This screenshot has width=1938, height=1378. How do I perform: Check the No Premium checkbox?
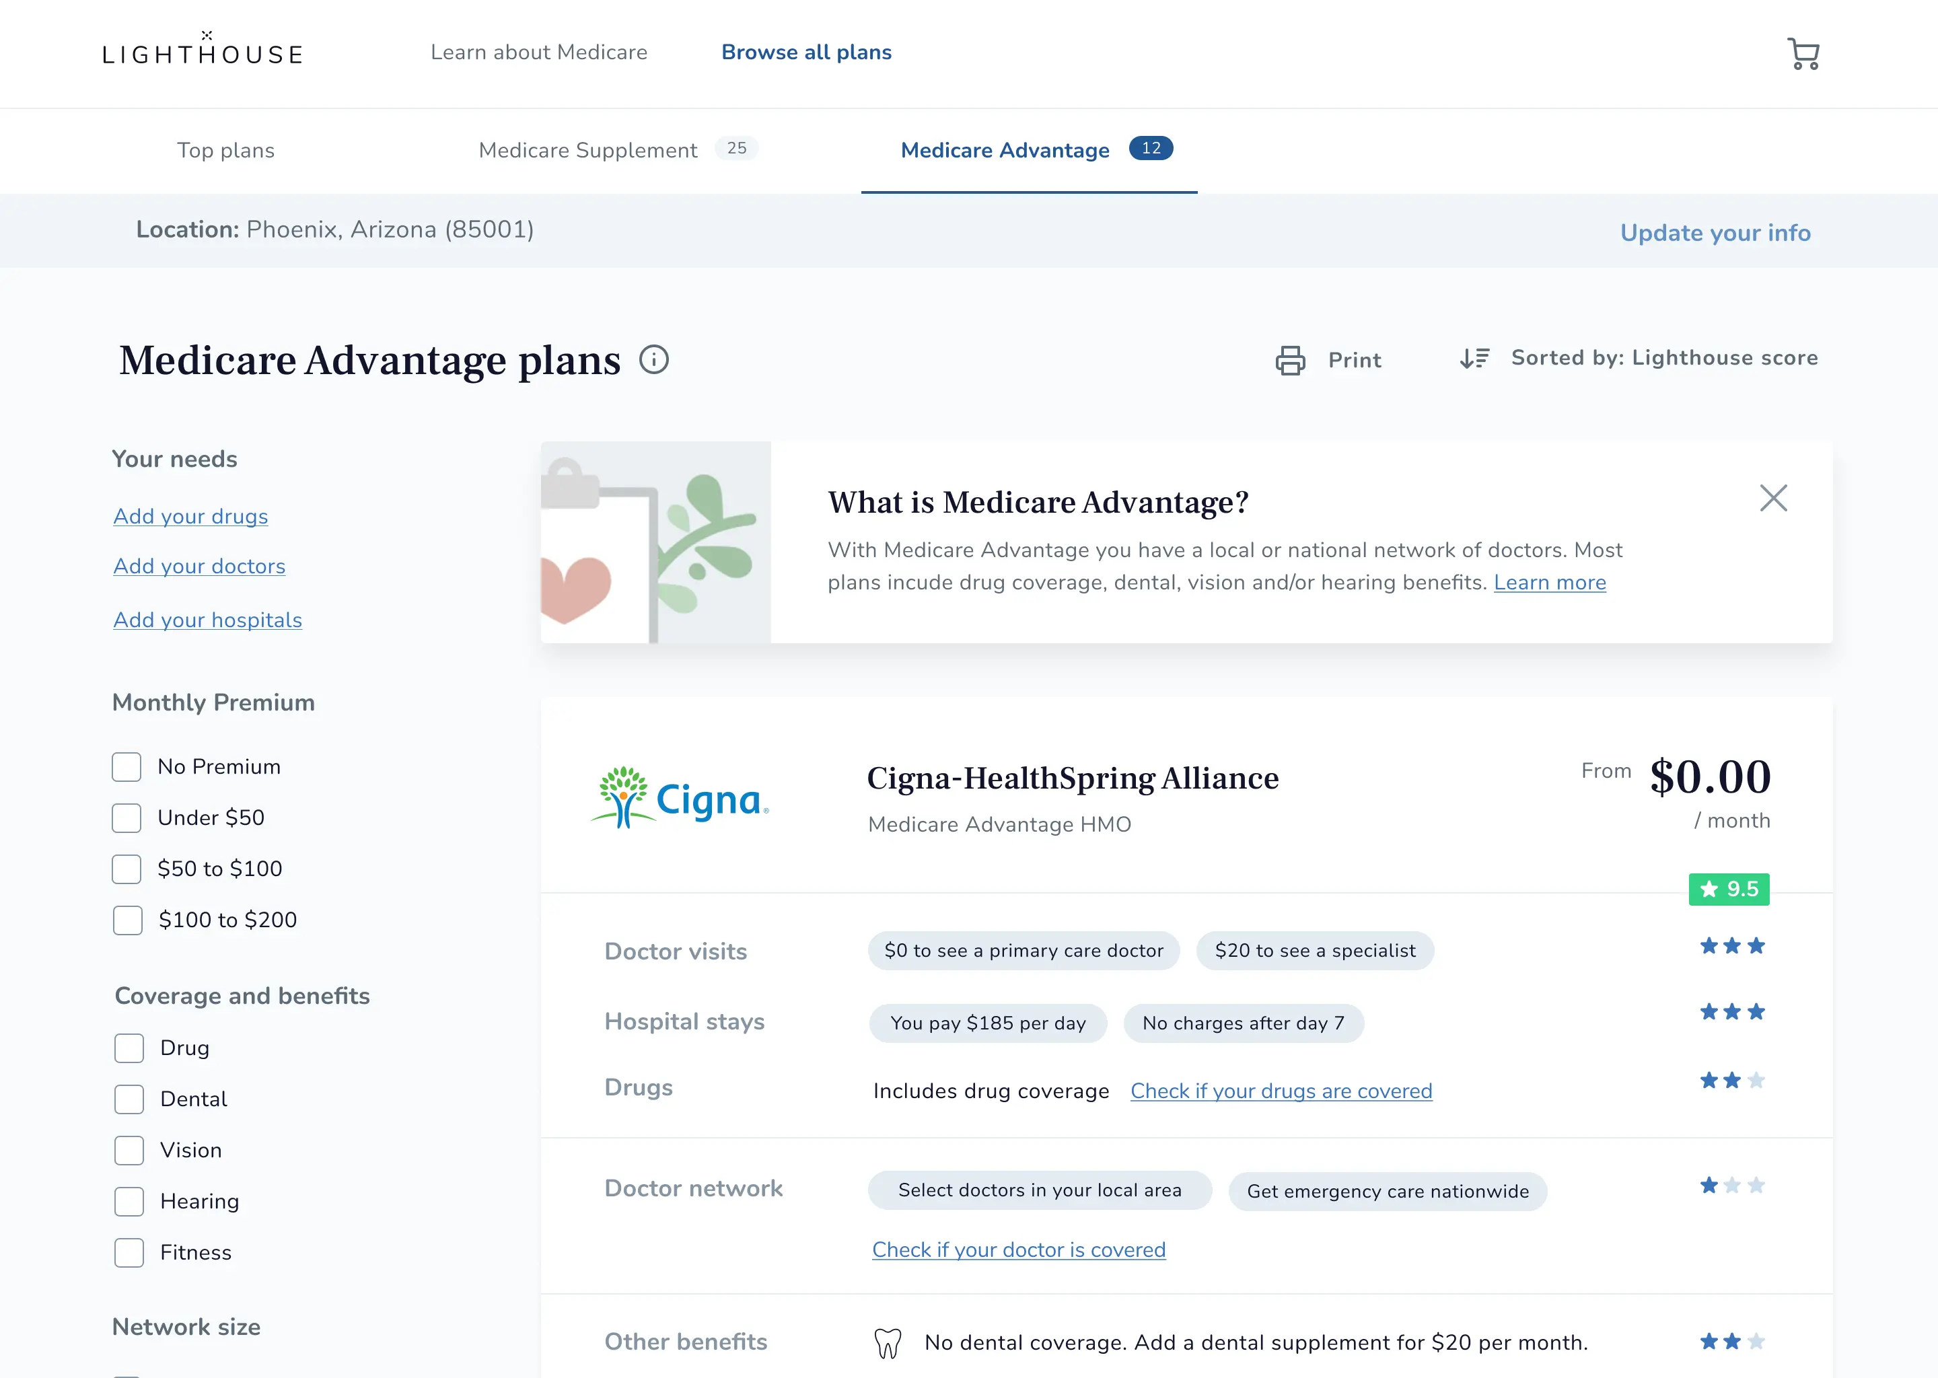pyautogui.click(x=127, y=767)
